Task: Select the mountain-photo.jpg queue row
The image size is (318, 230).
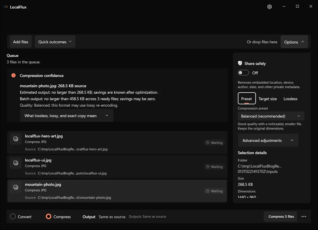Action: (x=117, y=191)
